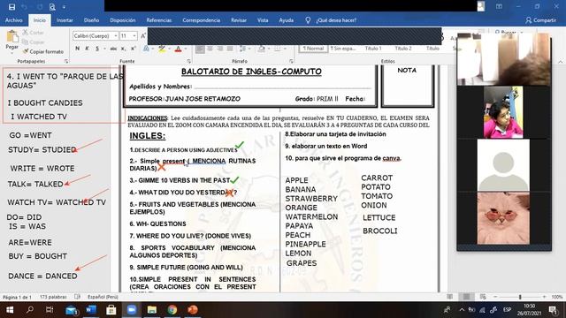The height and width of the screenshot is (318, 566).
Task: Open the Ayuda ribbon tab
Action: tap(286, 20)
